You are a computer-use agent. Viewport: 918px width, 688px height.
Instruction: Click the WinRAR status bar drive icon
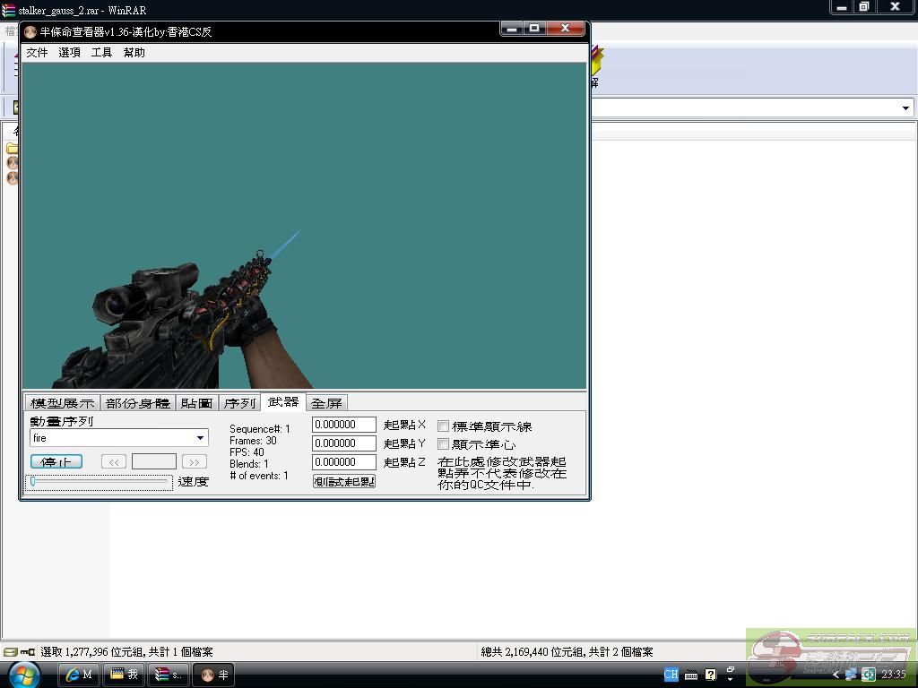[x=10, y=652]
